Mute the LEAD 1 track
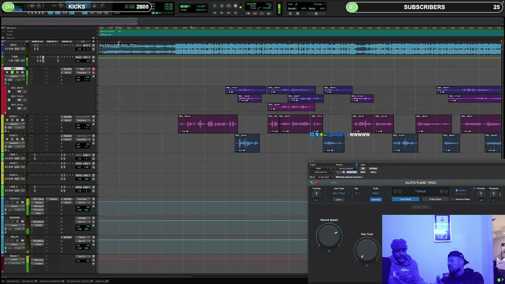505x284 pixels. pos(22,120)
